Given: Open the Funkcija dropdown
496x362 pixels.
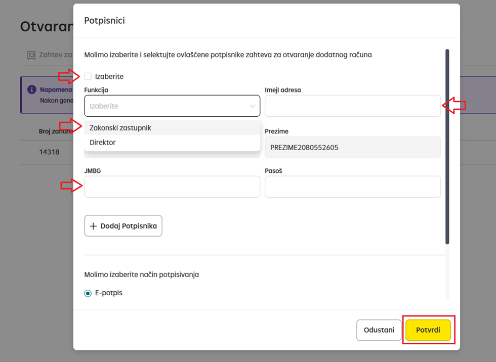Looking at the screenshot, I should [x=172, y=106].
